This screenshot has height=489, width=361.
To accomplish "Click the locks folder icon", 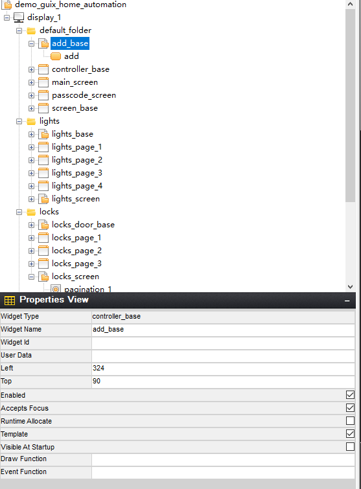I will (x=31, y=212).
